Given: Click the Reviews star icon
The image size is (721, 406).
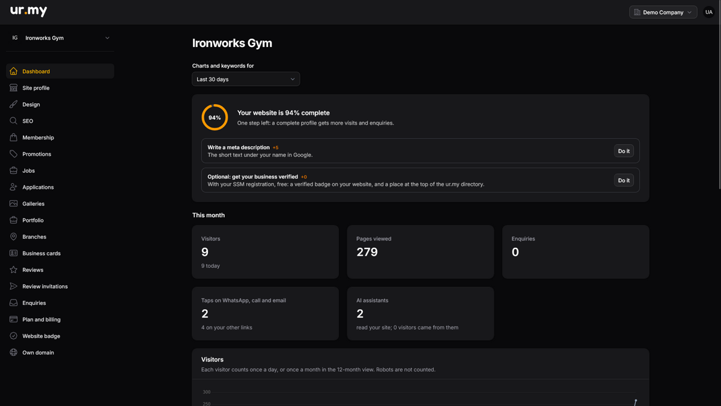Looking at the screenshot, I should pyautogui.click(x=13, y=269).
